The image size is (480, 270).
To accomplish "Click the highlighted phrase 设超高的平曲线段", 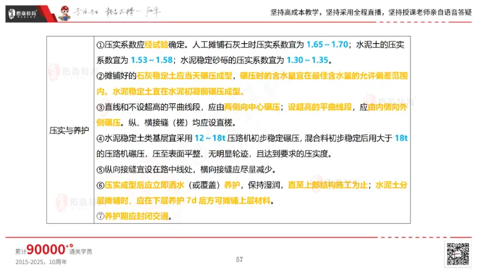I will click(320, 107).
